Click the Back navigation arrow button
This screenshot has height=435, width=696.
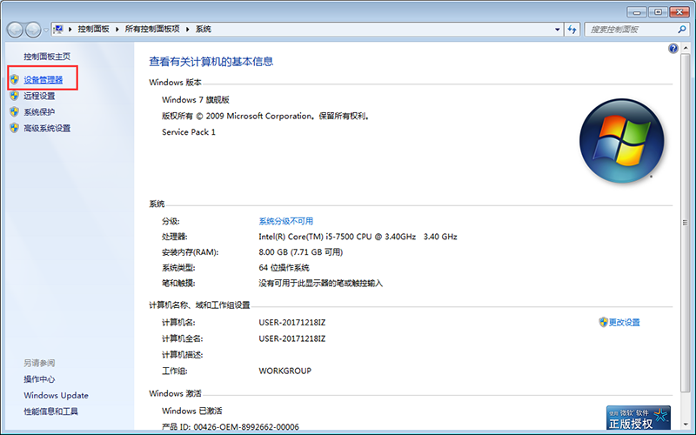[16, 30]
